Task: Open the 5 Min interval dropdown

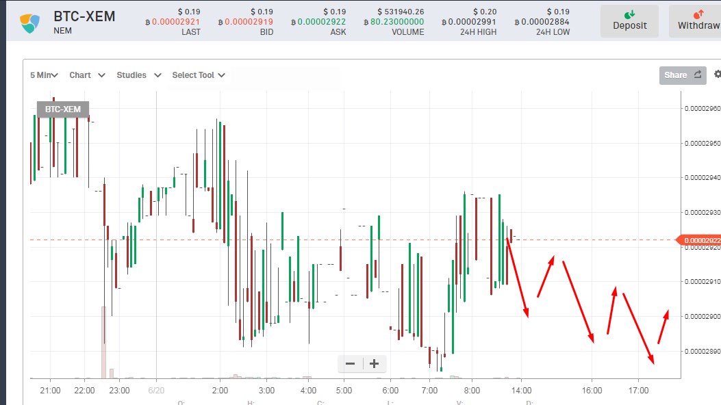Action: coord(44,75)
